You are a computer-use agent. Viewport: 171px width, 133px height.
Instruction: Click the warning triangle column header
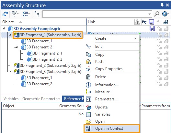click(137, 22)
